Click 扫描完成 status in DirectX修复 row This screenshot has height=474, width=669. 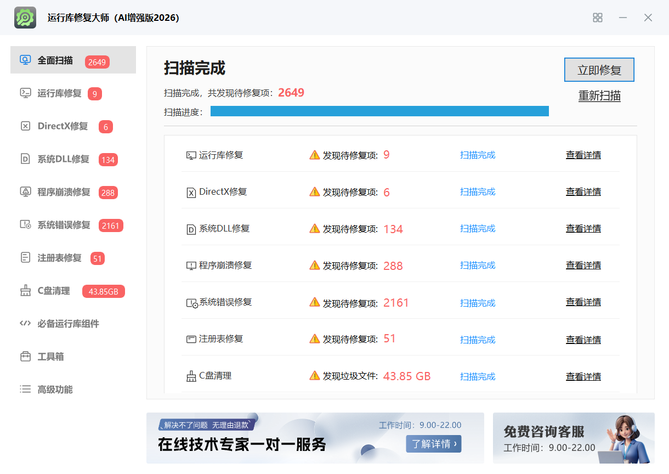click(x=478, y=192)
